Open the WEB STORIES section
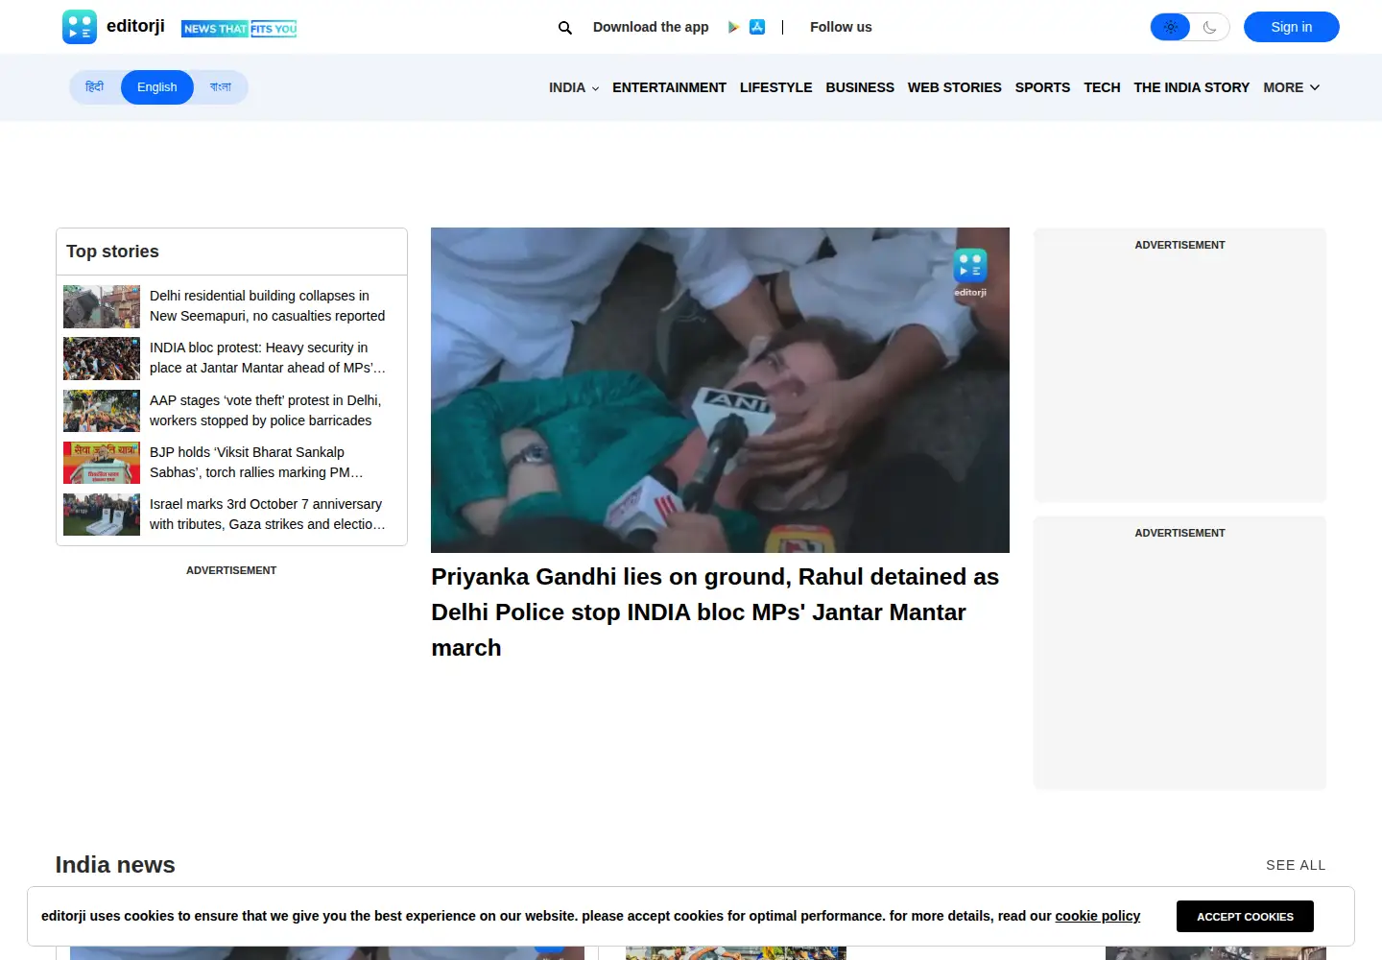 [955, 87]
